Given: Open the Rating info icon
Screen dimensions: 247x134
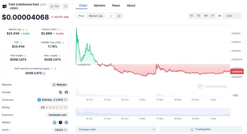Looking at the screenshot, I should click(65, 107).
